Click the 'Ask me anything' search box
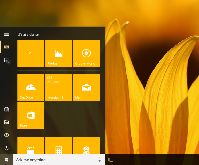The image size is (199, 165). (x=54, y=160)
